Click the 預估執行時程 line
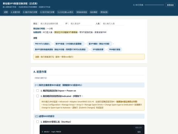Viewport: 178px width, 134px height. (x=43, y=28)
